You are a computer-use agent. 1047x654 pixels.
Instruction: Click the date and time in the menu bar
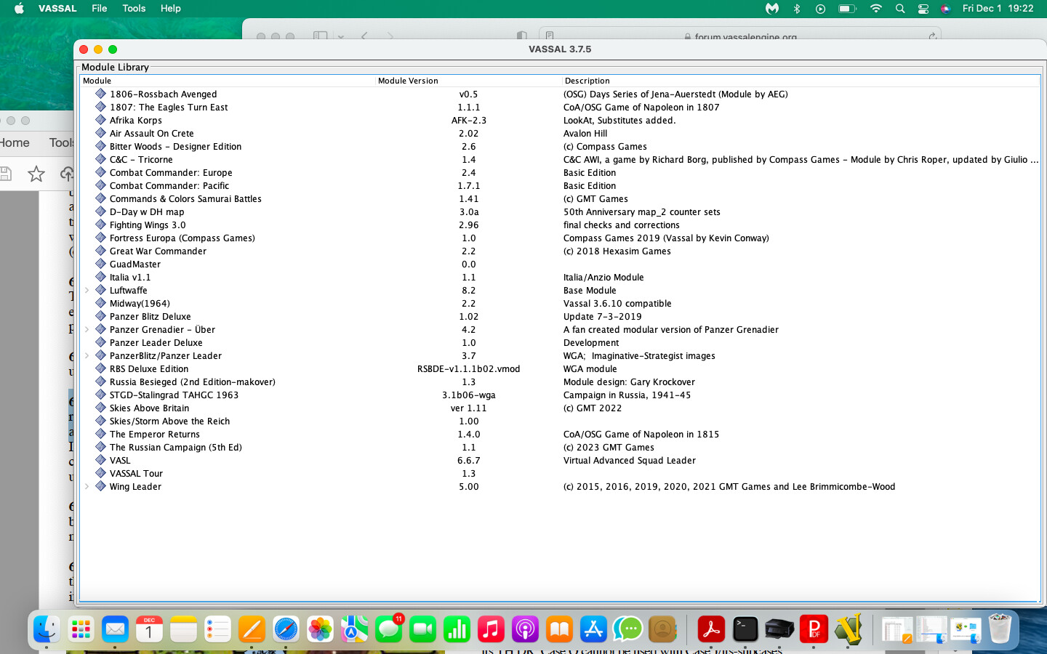tap(998, 9)
